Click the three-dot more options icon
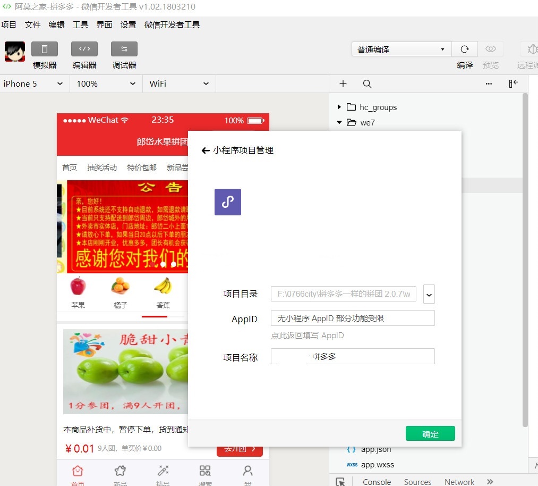 (489, 84)
